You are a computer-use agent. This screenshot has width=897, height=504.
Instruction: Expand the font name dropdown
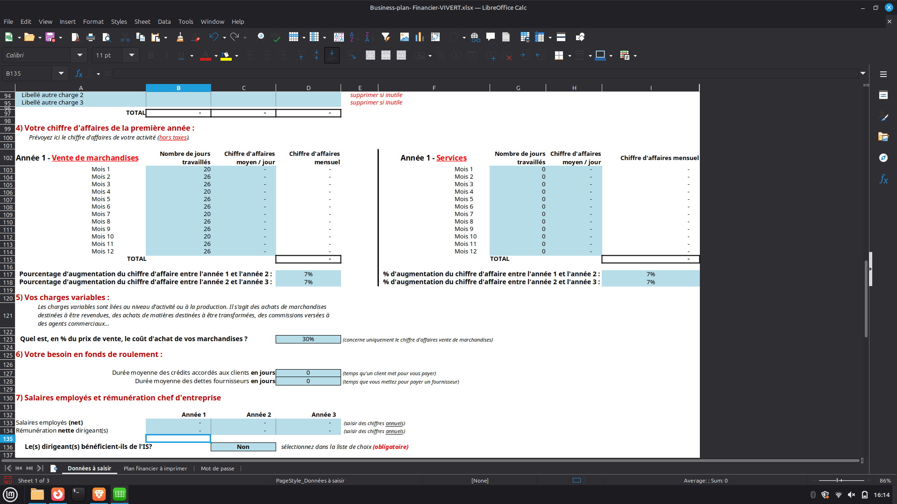(x=80, y=55)
